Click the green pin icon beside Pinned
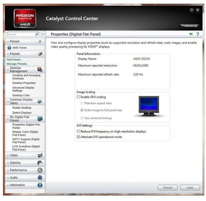 pyautogui.click(x=40, y=42)
